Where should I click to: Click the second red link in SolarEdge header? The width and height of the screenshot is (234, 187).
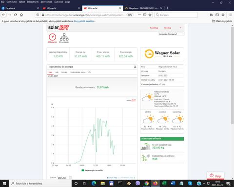[167, 28]
